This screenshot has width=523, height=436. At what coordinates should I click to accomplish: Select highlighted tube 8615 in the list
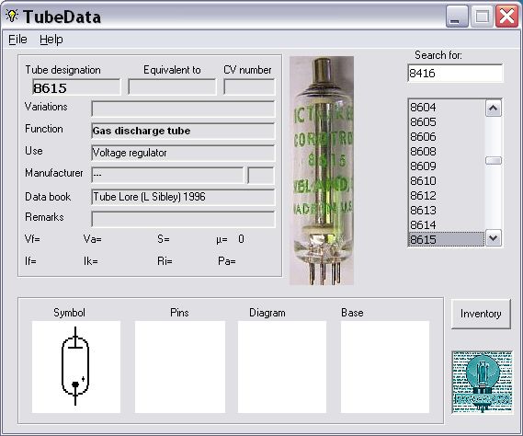tap(447, 239)
